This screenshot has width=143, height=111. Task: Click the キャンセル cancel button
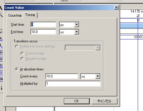click(104, 101)
